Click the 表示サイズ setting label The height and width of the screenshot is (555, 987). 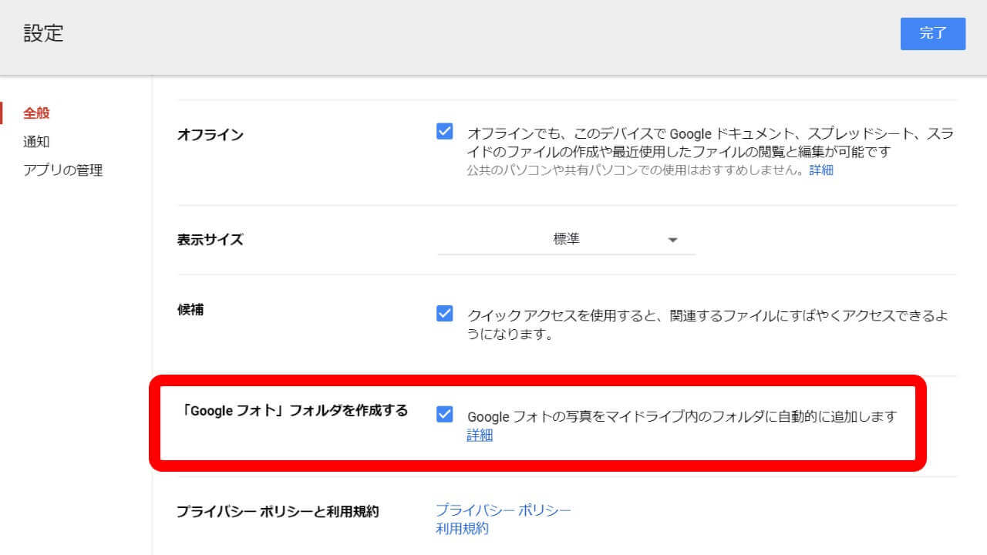pyautogui.click(x=210, y=240)
